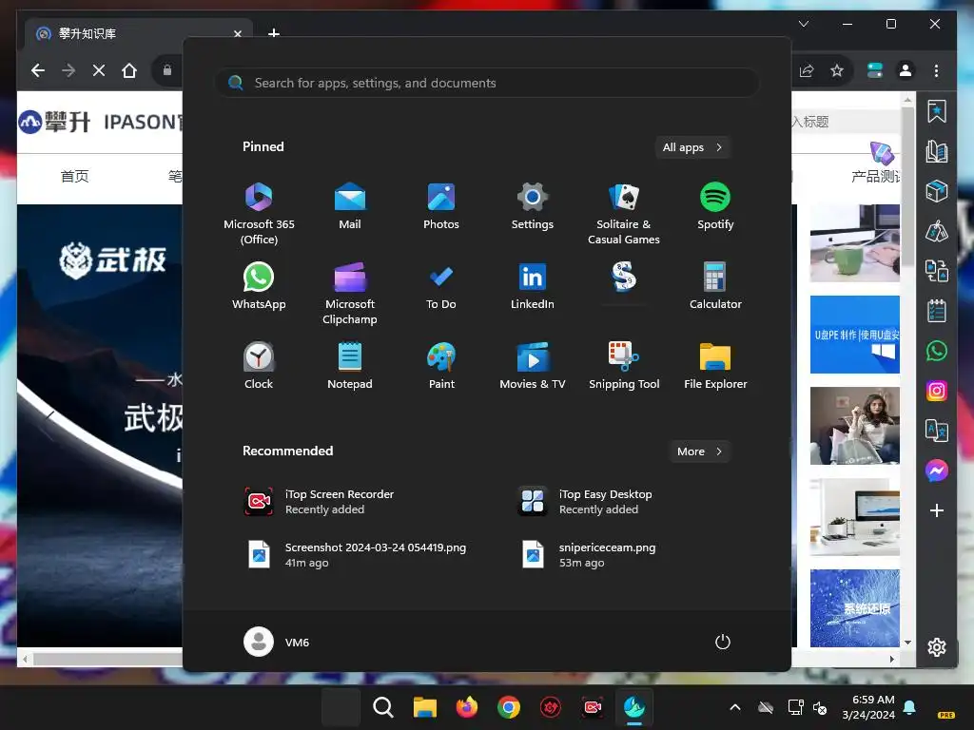Click 首页 in the webpage navigation

pyautogui.click(x=74, y=176)
